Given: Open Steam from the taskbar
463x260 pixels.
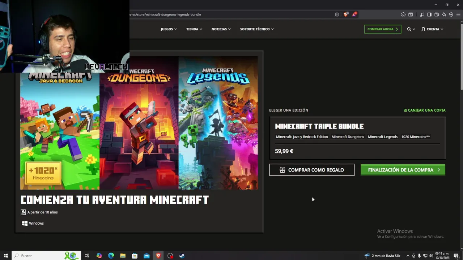Looking at the screenshot, I should pyautogui.click(x=182, y=256).
